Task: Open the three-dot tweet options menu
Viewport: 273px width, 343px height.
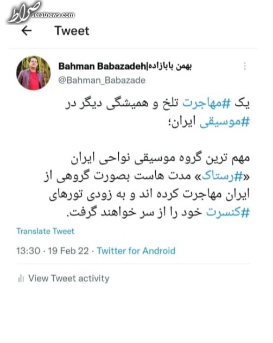Action: pyautogui.click(x=245, y=66)
